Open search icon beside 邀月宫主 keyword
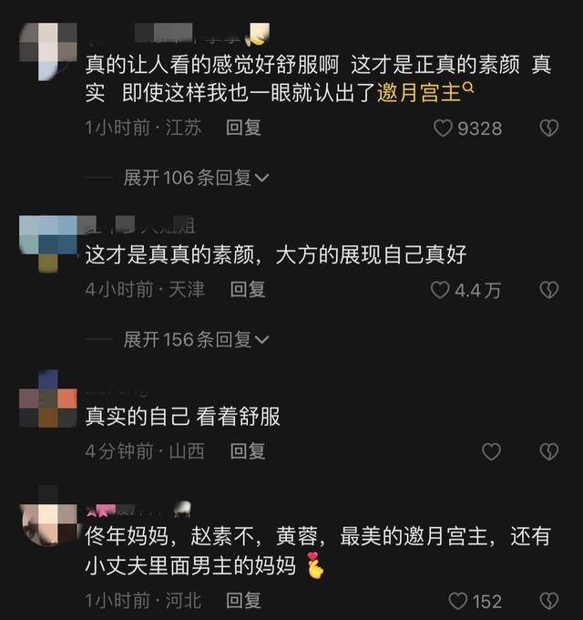The image size is (583, 620). pyautogui.click(x=468, y=88)
